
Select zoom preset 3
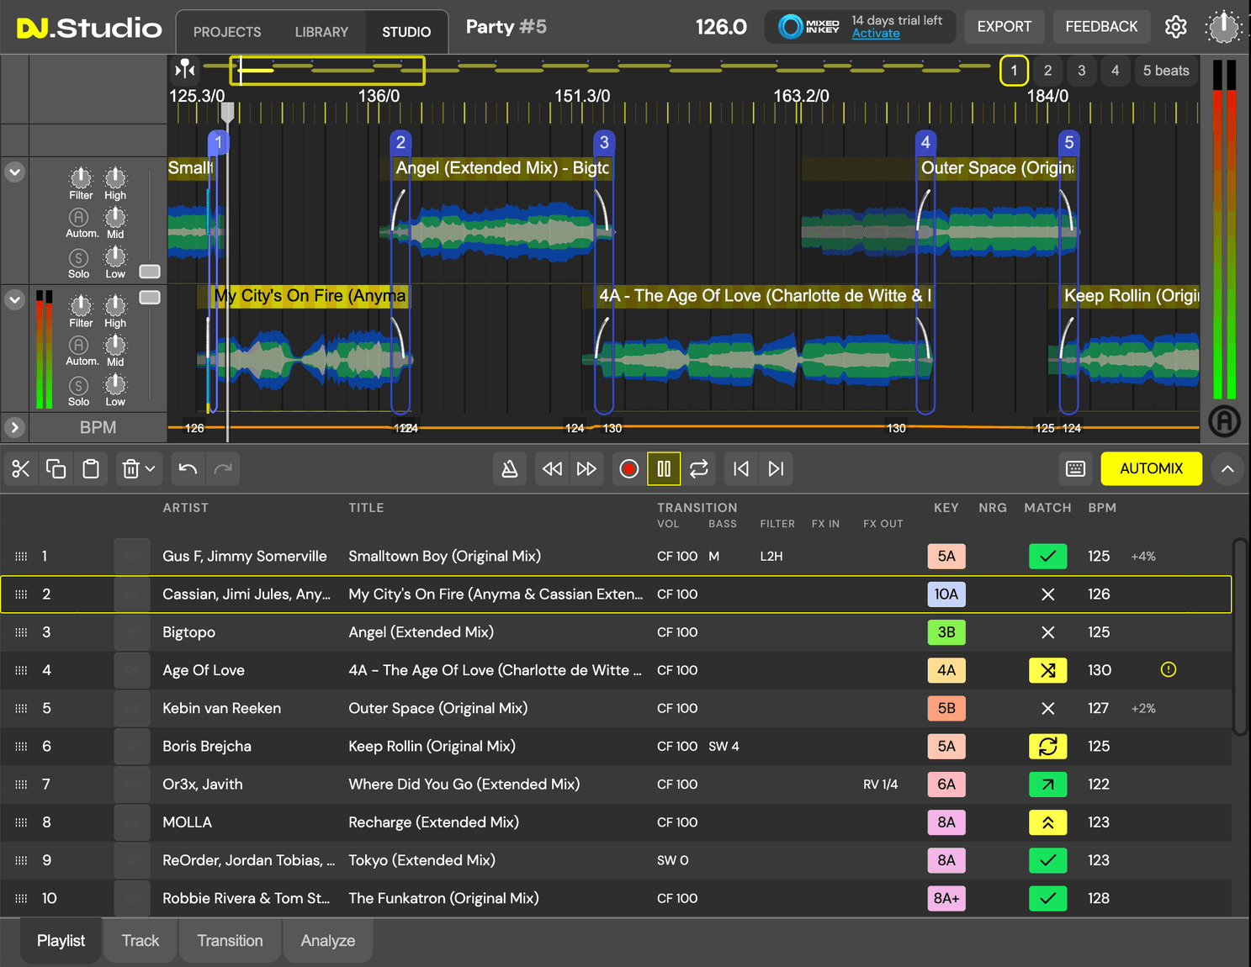pyautogui.click(x=1081, y=71)
